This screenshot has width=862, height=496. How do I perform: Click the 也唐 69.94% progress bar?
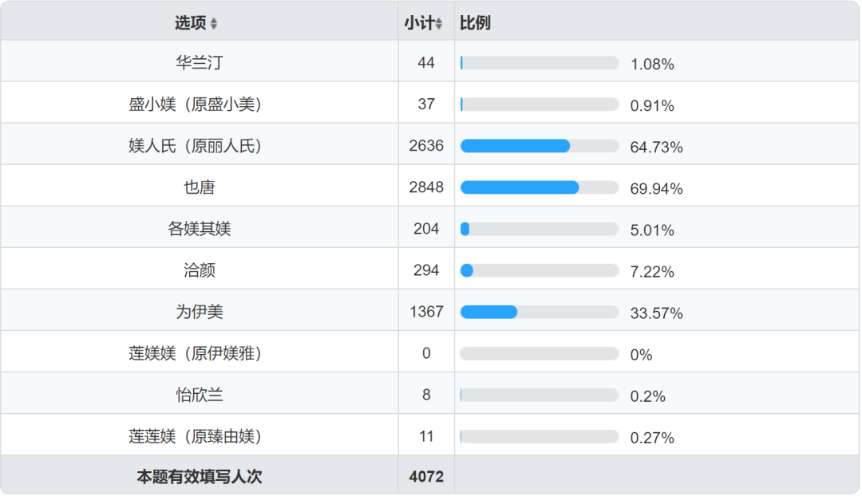540,187
